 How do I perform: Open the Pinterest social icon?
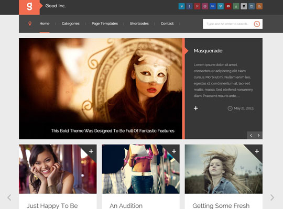(x=197, y=6)
